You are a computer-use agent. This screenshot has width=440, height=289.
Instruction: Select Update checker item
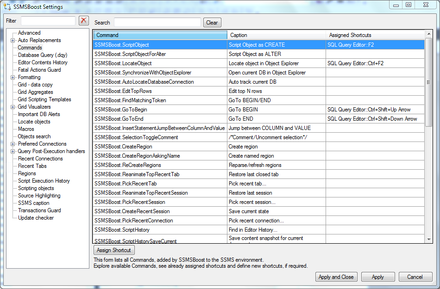[x=36, y=218]
